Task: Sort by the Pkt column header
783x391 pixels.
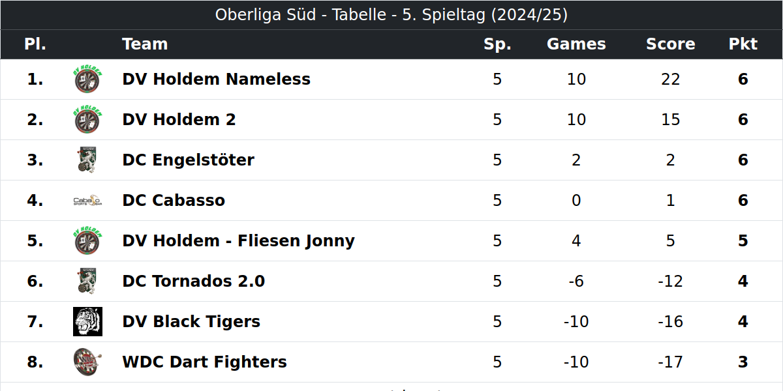Action: [x=743, y=44]
